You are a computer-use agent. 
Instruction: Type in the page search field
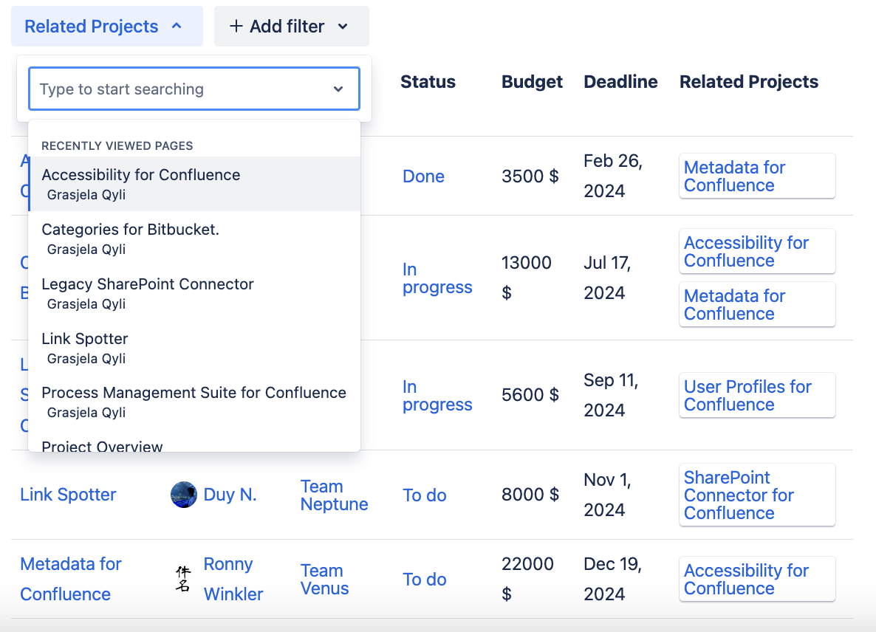177,89
